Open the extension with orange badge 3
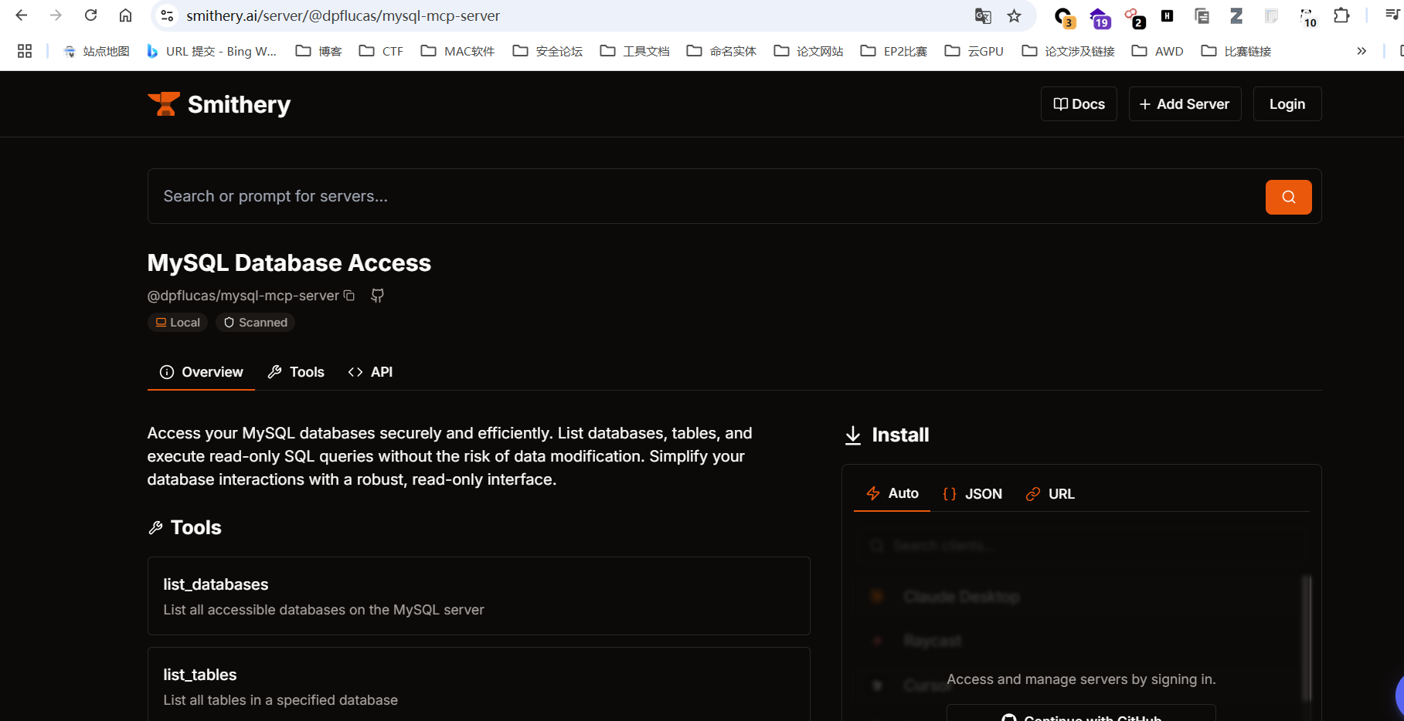The width and height of the screenshot is (1404, 721). coord(1064,16)
